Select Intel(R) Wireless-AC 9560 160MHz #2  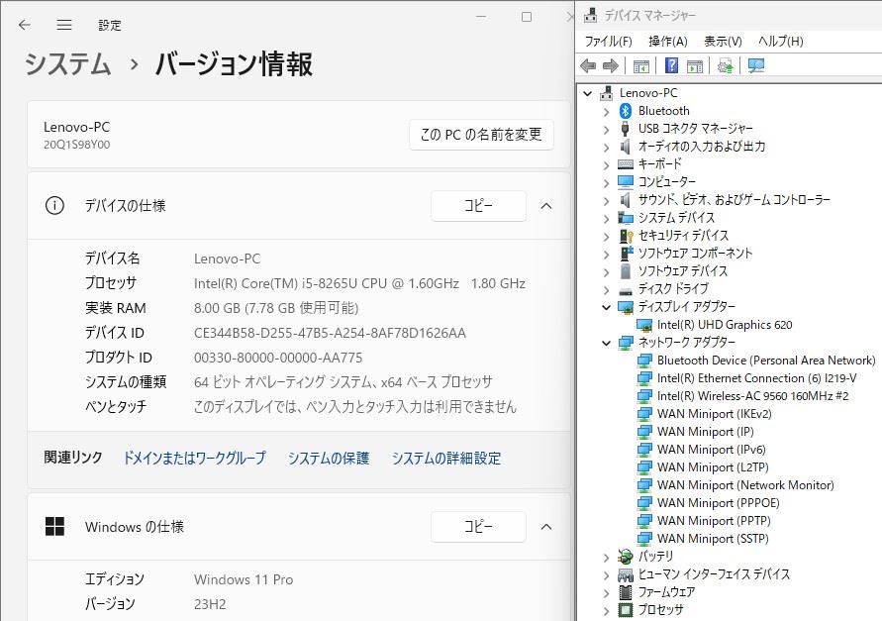752,396
